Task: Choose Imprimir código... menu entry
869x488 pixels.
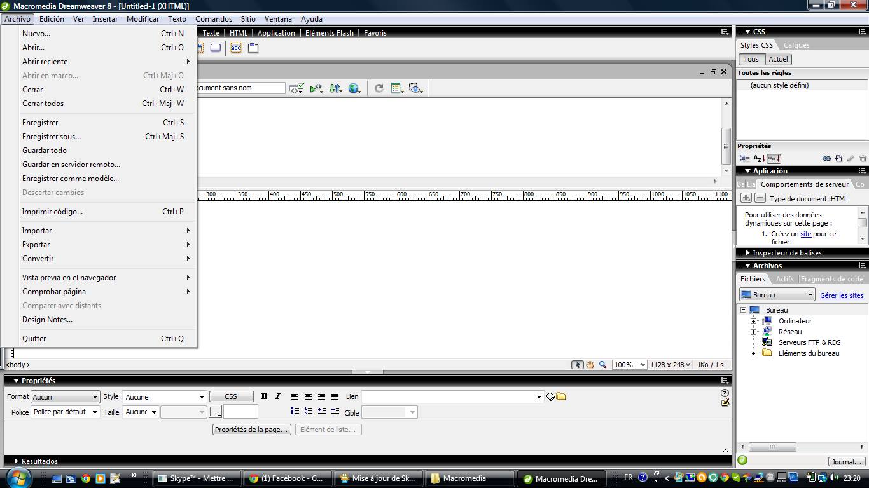Action: (99, 212)
